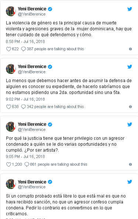The height and width of the screenshot is (219, 138).
Task: Click the 9:05 PM - Jul 16, 2018 timestamp
Action: point(25,156)
